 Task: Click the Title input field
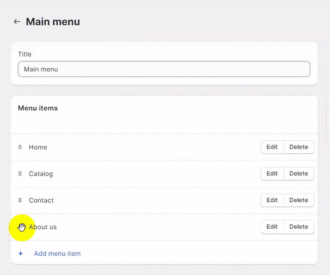[164, 69]
